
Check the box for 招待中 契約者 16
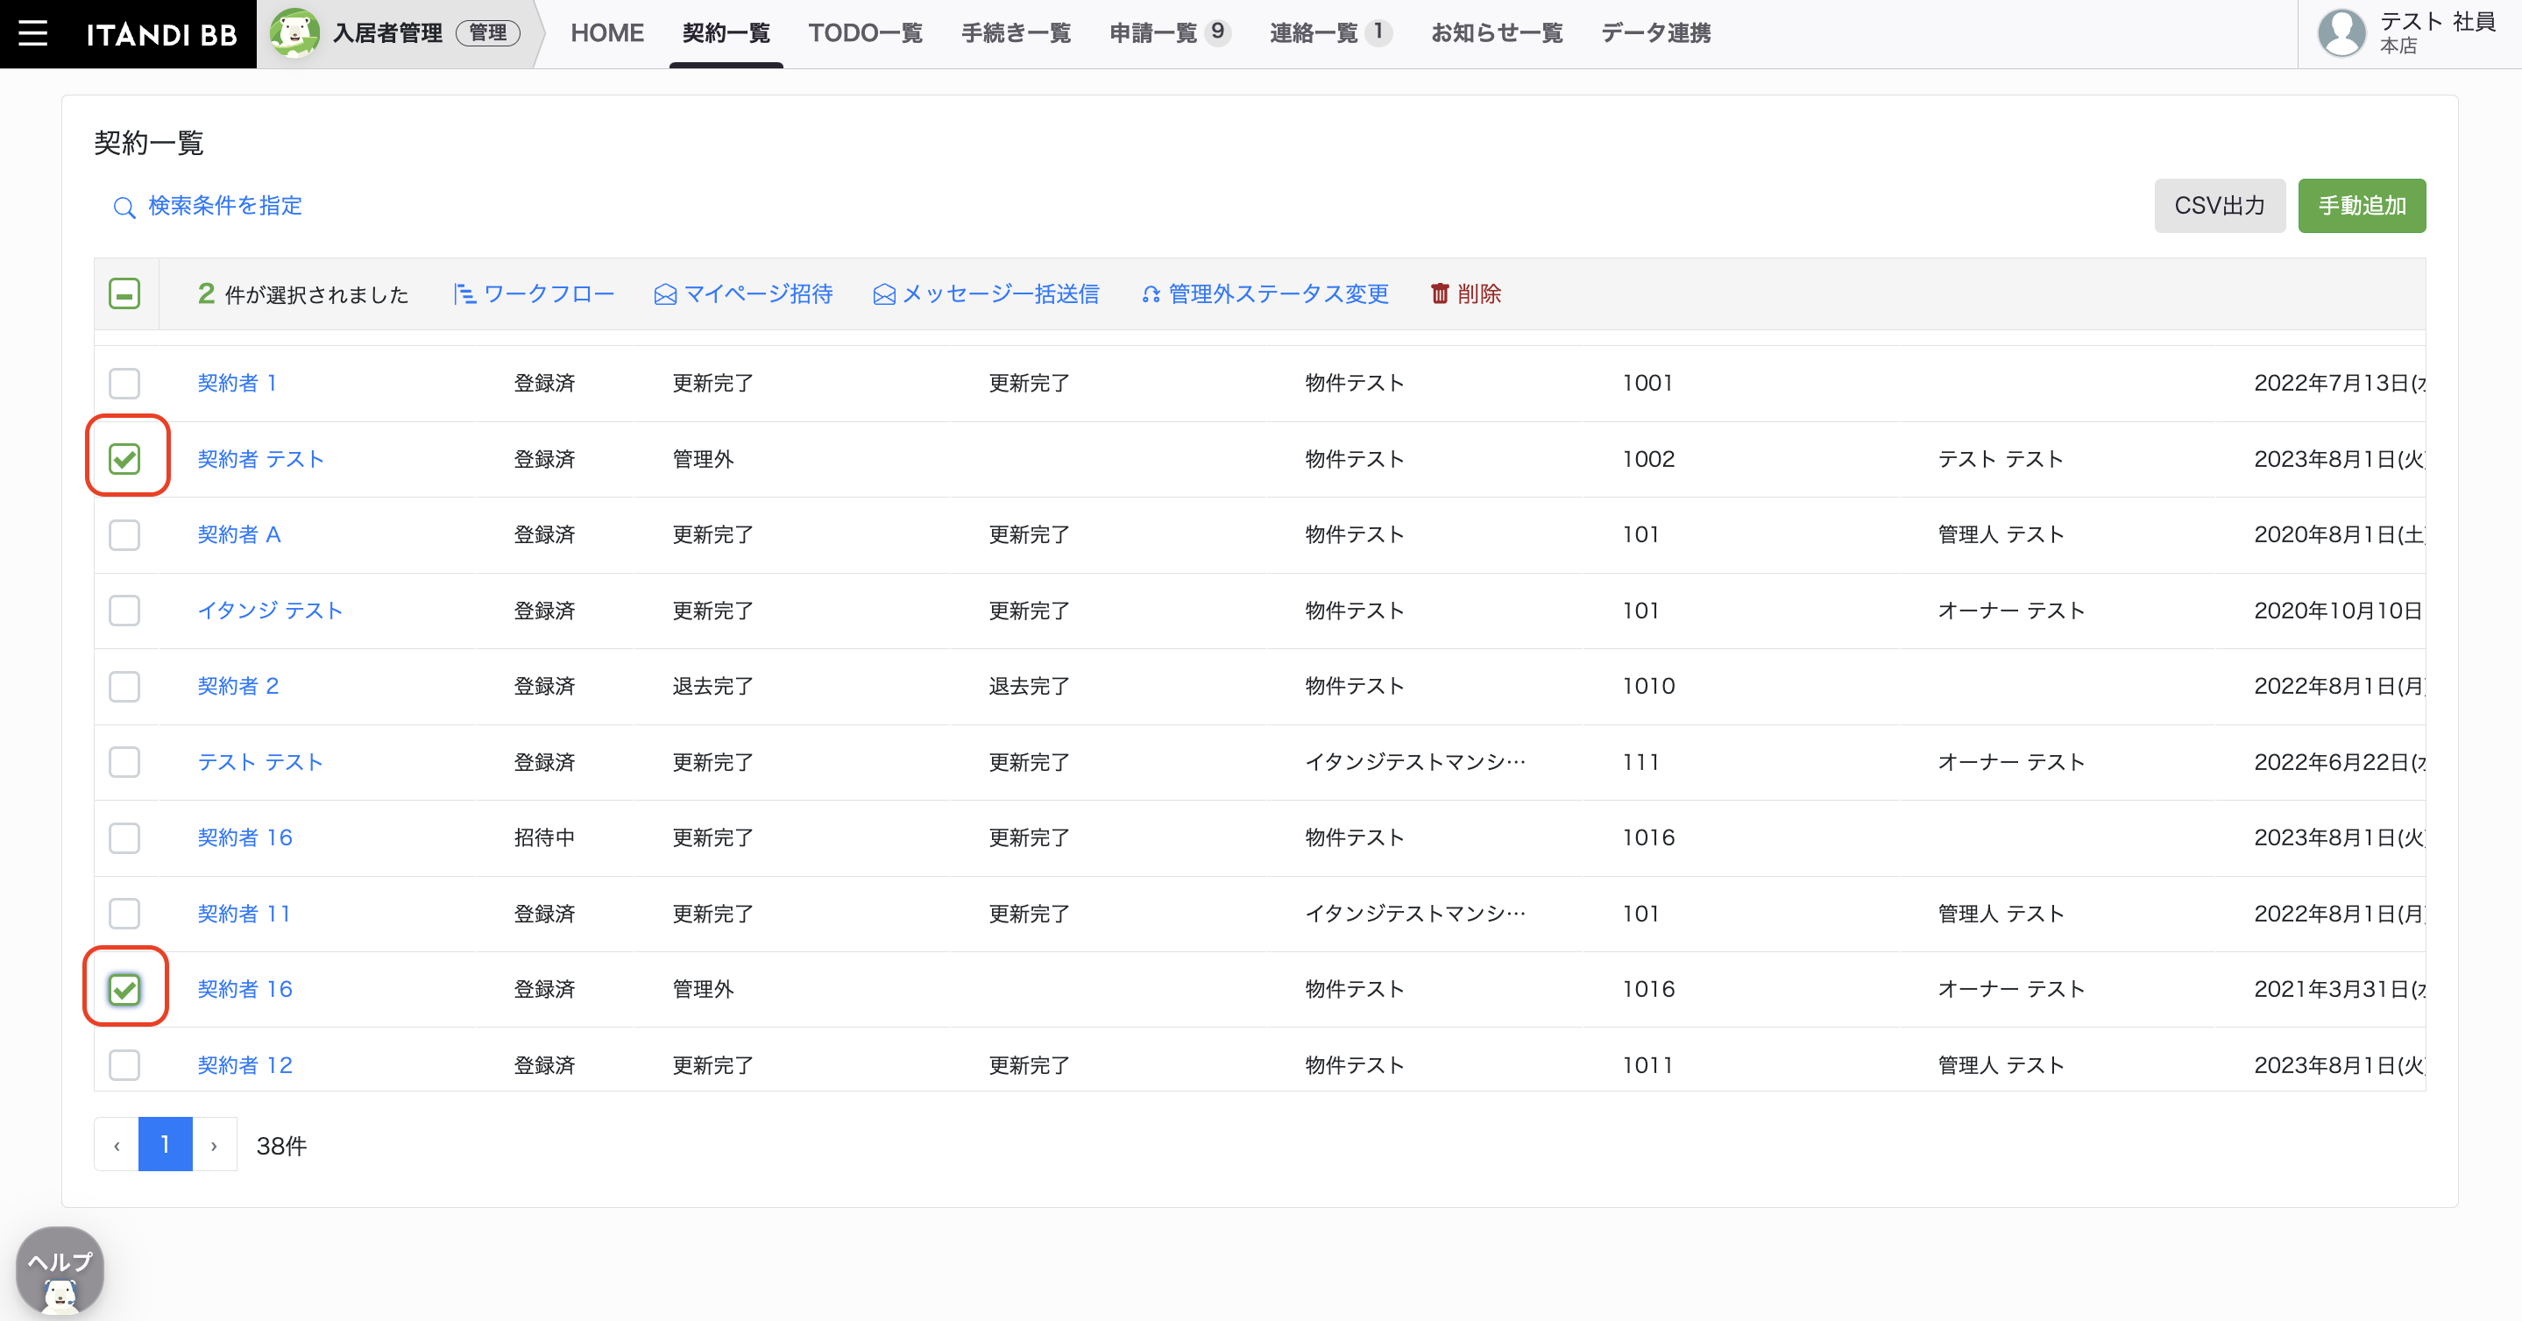pos(124,838)
